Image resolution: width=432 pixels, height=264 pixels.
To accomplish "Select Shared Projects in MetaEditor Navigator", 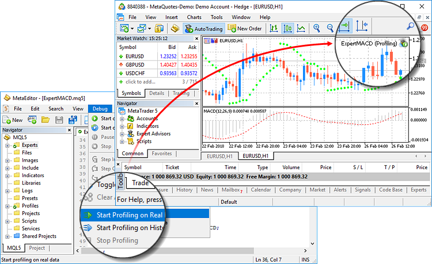I will [x=39, y=236].
